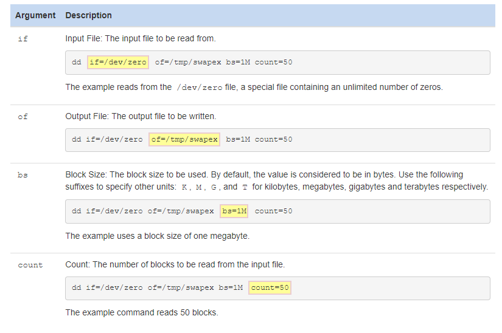Viewport: 502px width, 333px height.
Task: Click the Count description sentence
Action: click(x=175, y=264)
